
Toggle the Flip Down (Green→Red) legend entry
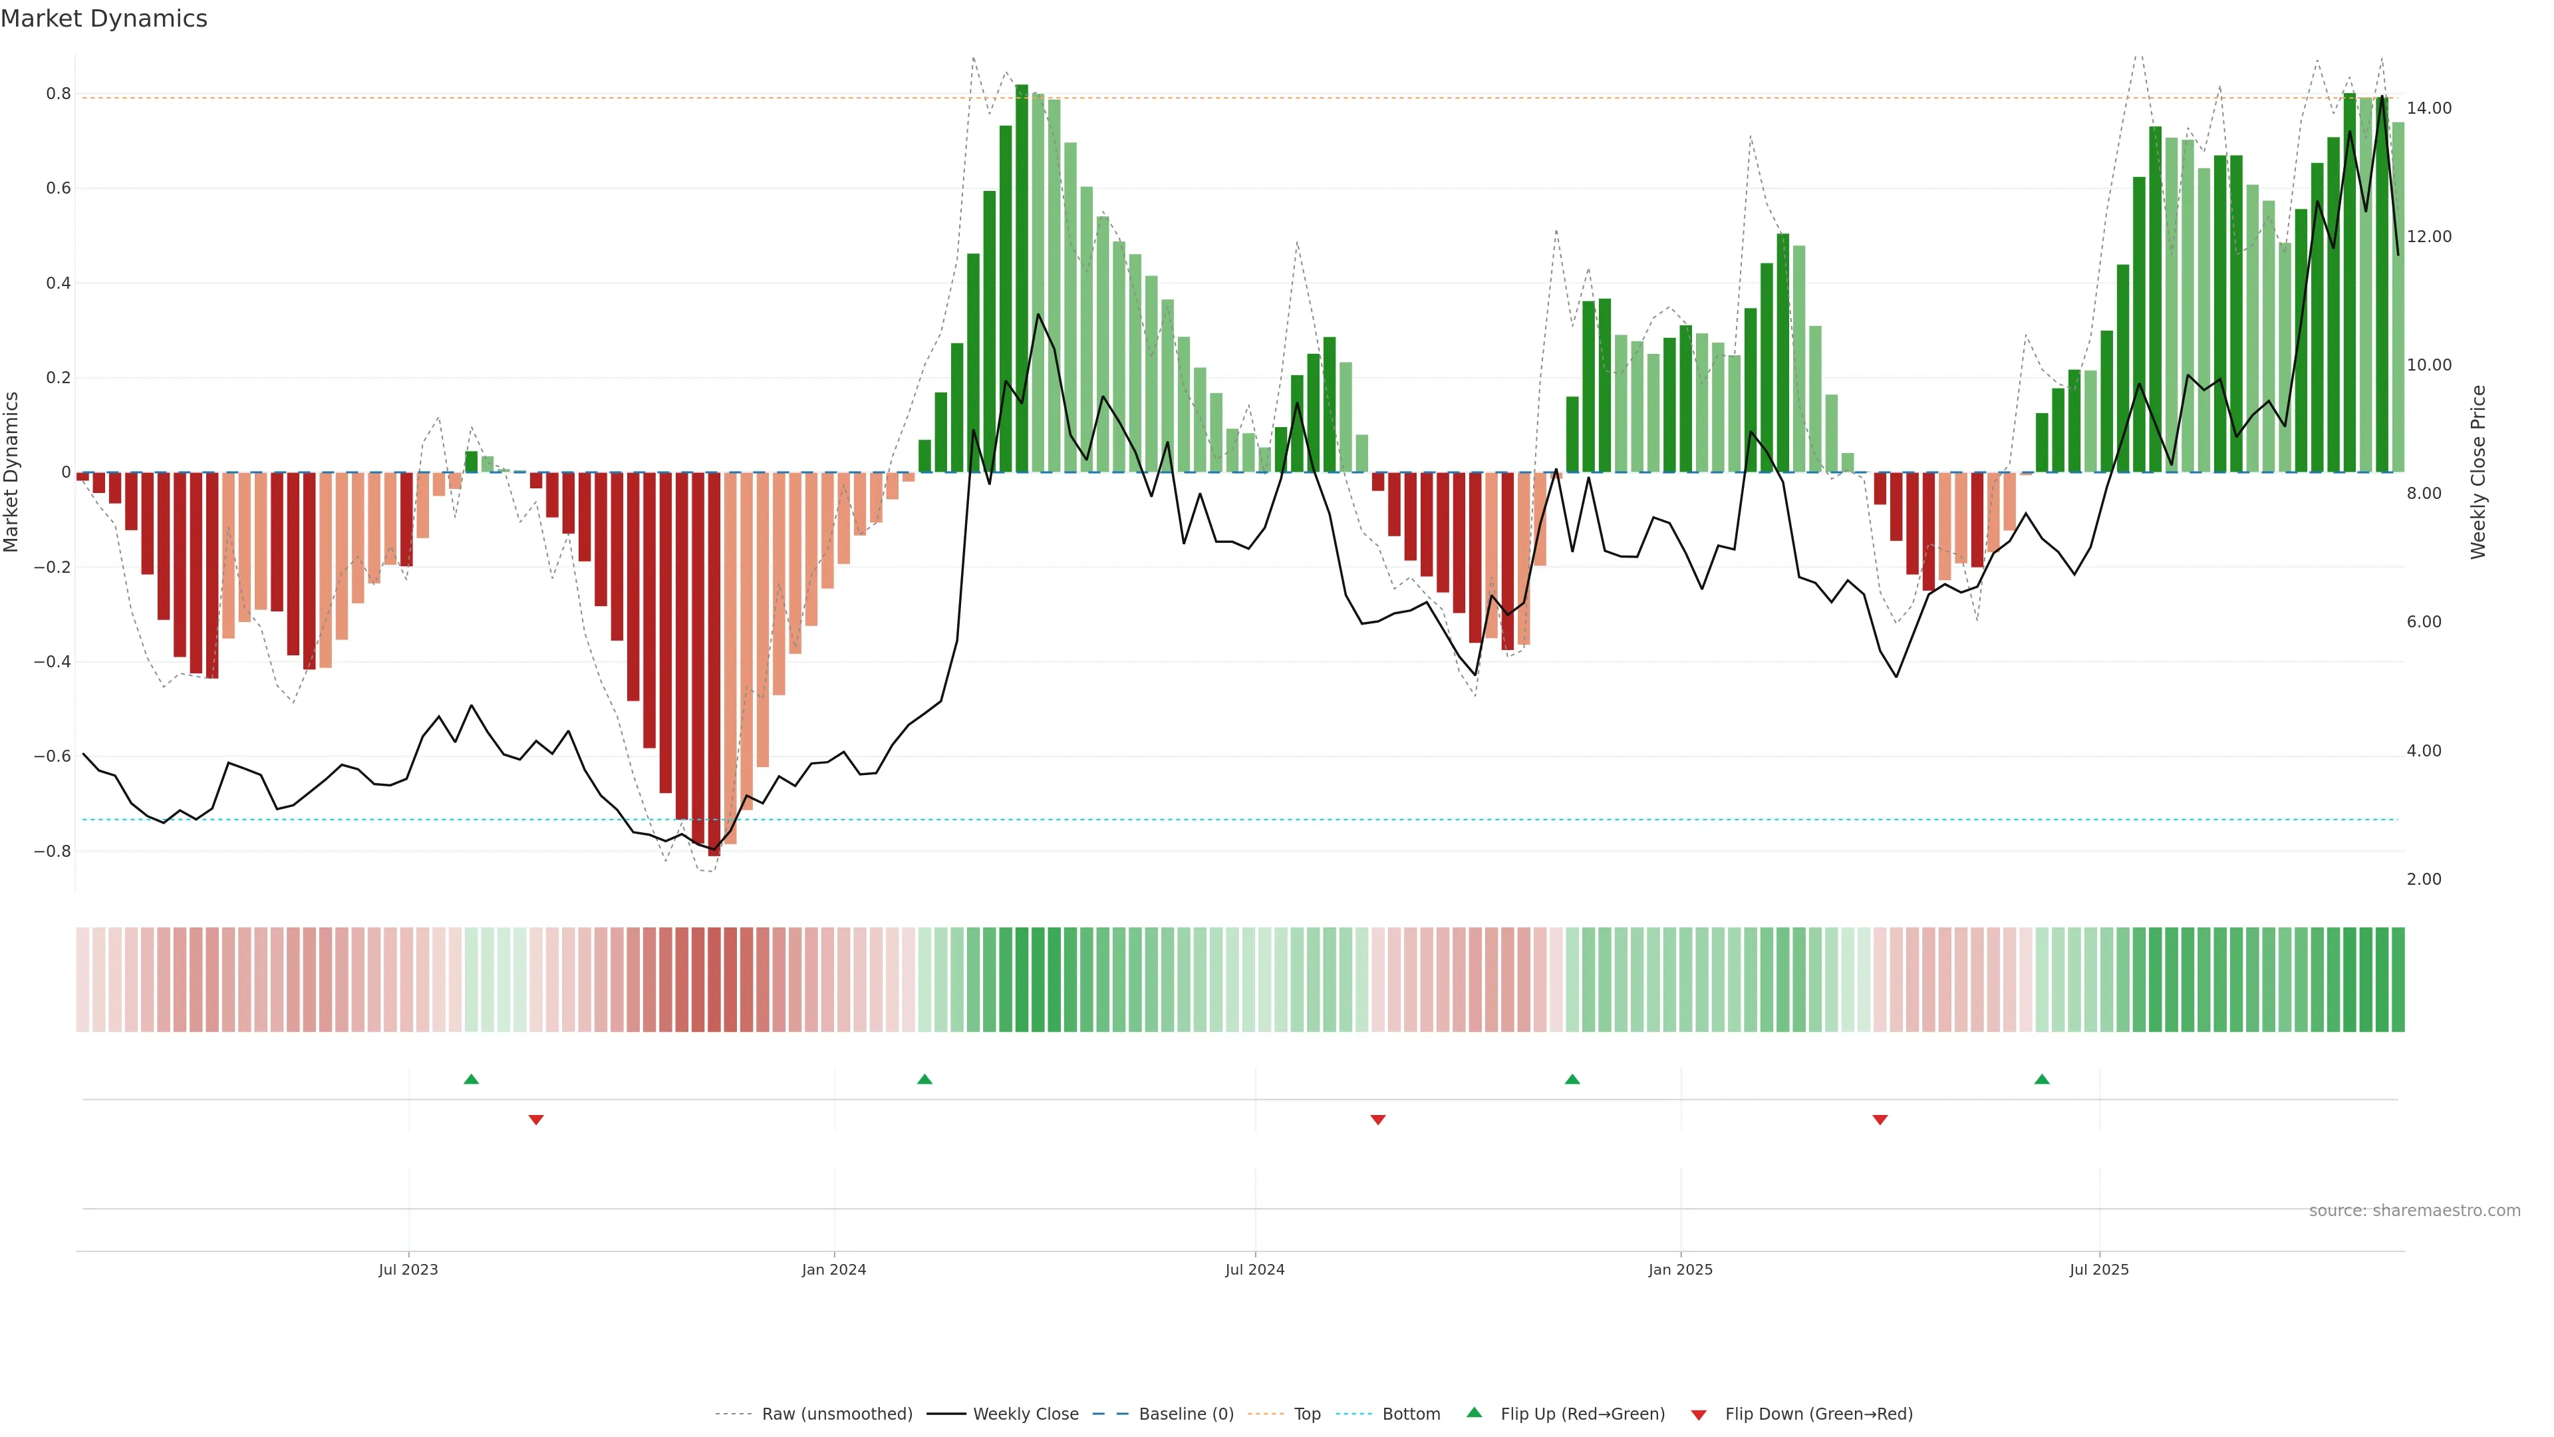pos(1818,1414)
